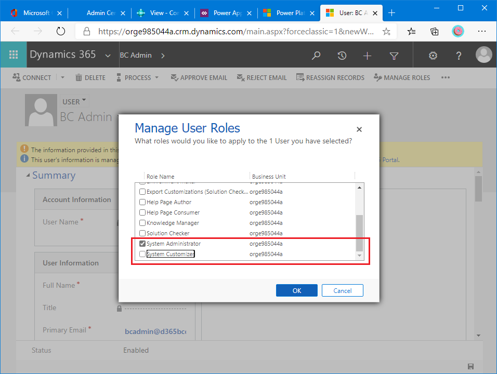Screen dimensions: 497x374
Task: Click the search magnifier icon in navbar
Action: pyautogui.click(x=316, y=56)
